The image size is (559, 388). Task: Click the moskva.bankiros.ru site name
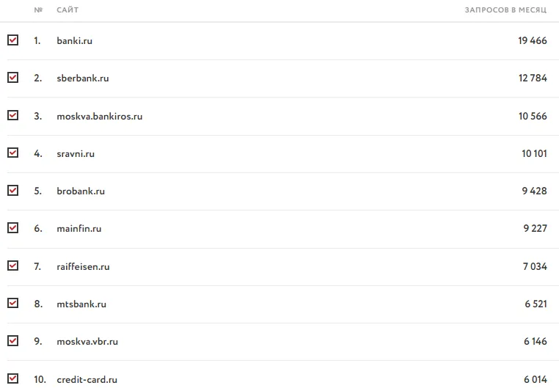click(x=100, y=116)
